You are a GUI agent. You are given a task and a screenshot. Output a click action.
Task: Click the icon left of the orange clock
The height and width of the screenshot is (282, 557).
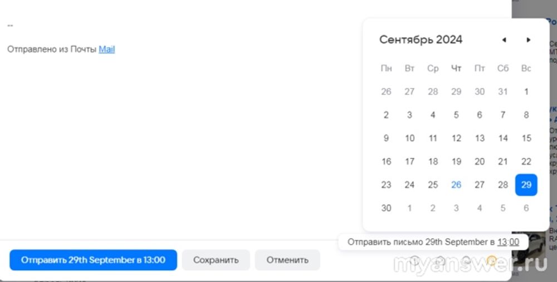[x=466, y=260]
